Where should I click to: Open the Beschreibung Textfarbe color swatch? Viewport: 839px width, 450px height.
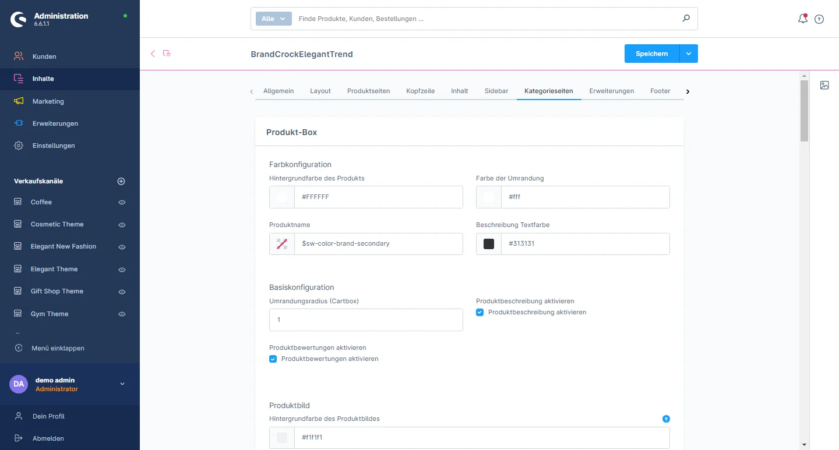point(489,244)
